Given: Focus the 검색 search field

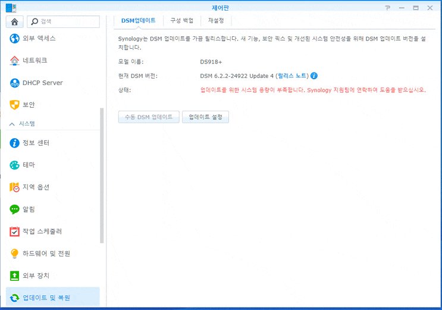Looking at the screenshot, I should click(64, 22).
